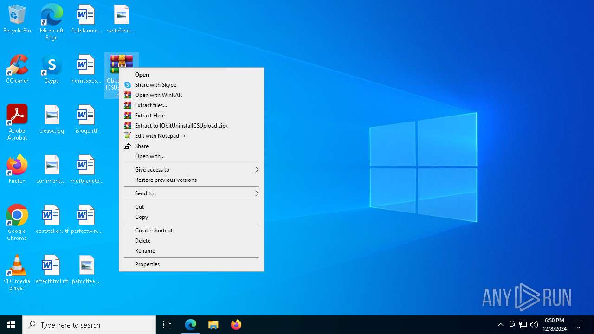Open the network status tray icon
594x334 pixels.
(523, 325)
